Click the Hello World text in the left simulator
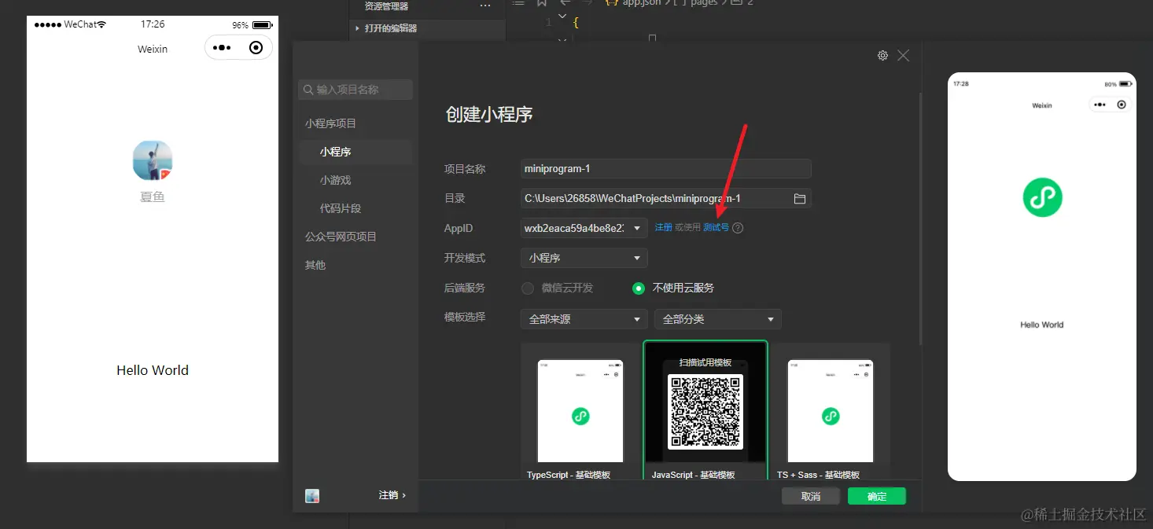The image size is (1153, 529). pos(153,370)
